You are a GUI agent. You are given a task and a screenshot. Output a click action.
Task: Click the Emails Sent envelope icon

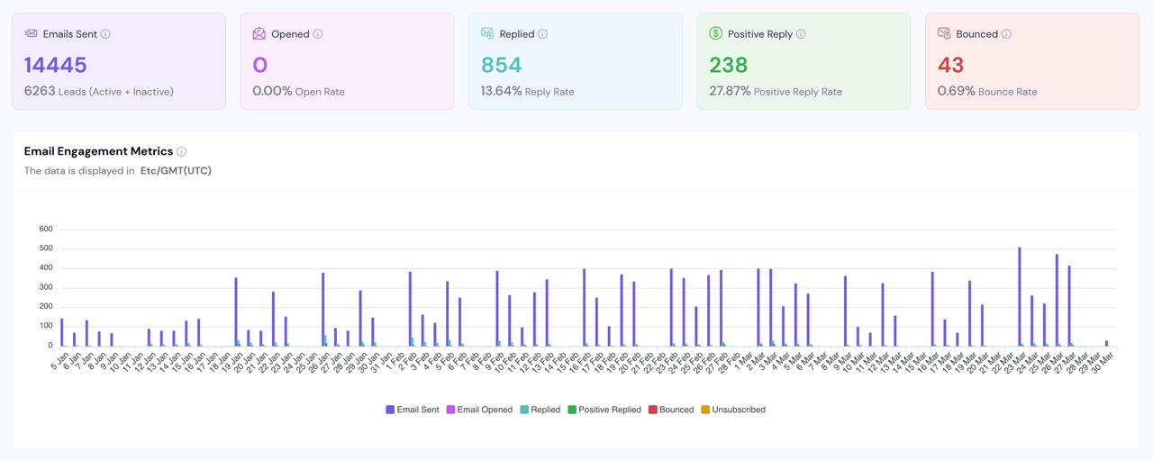pos(32,34)
